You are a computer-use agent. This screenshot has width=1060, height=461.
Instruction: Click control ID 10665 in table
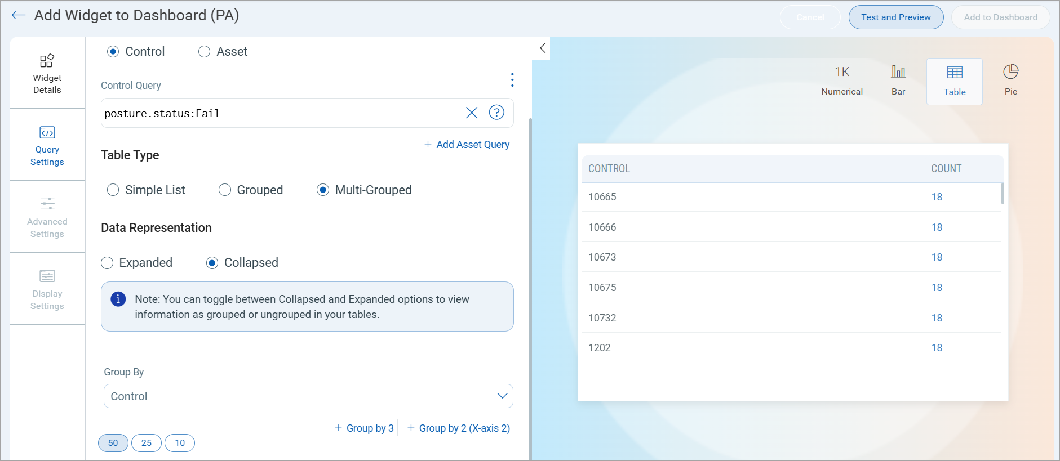pyautogui.click(x=602, y=197)
